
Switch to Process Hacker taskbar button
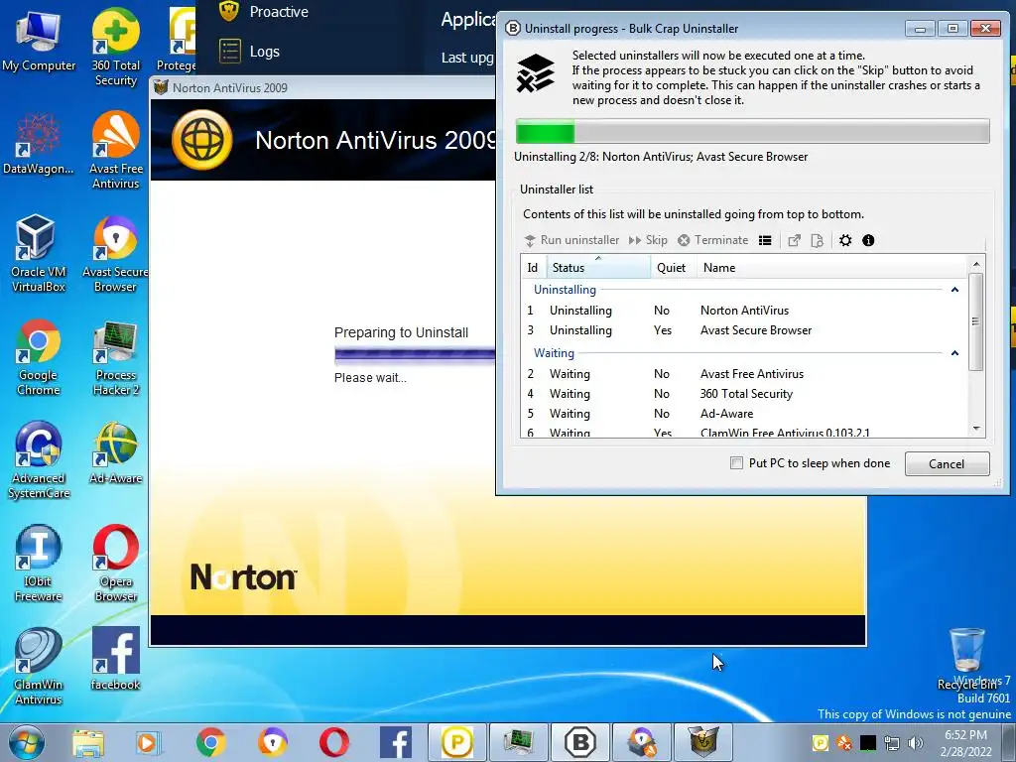pos(518,742)
